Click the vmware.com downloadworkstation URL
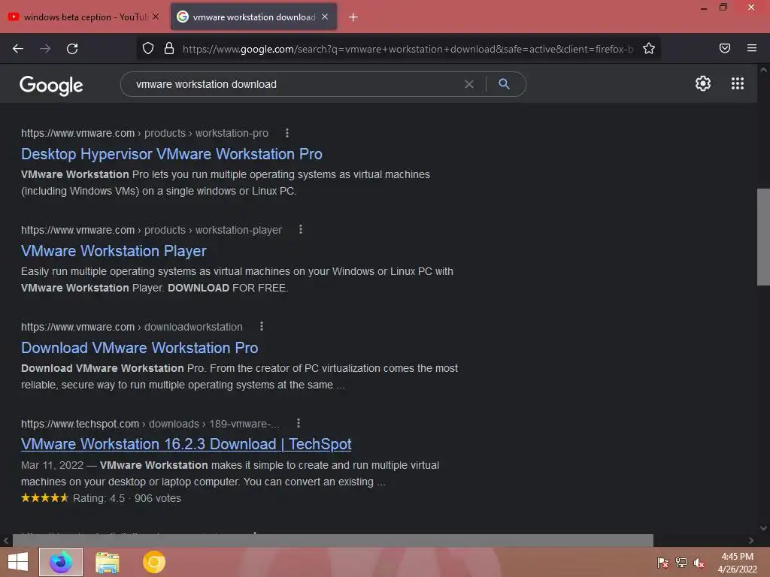 (132, 327)
